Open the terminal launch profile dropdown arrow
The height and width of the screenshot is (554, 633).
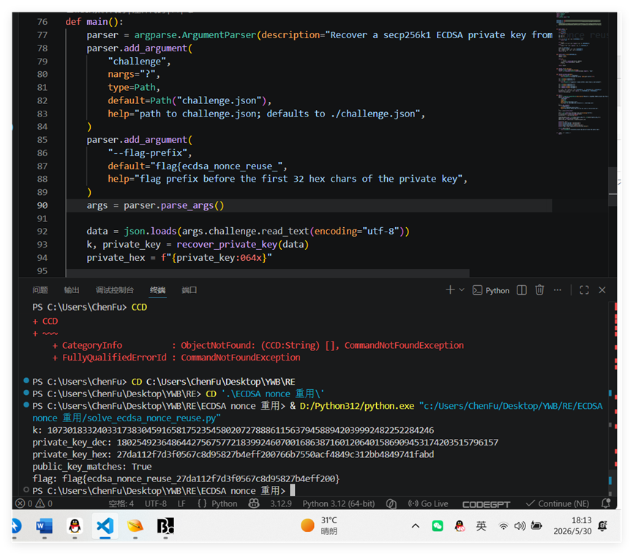[x=462, y=290]
